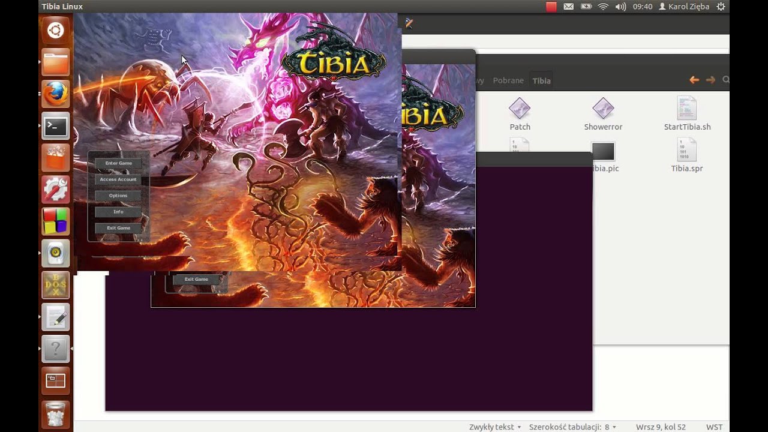This screenshot has height=432, width=768.
Task: Open the workspace switcher launcher icon
Action: [56, 381]
